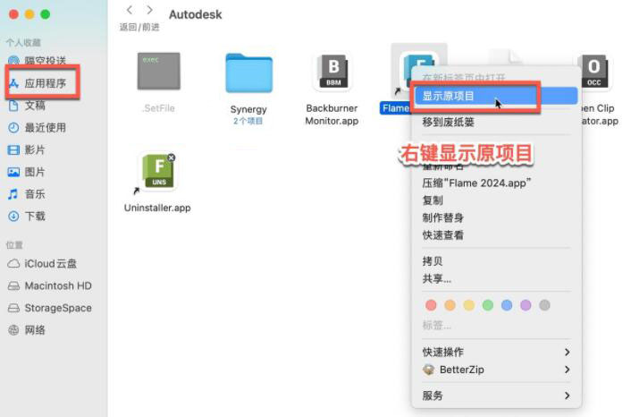Select Backburner Monitor.app icon
The height and width of the screenshot is (417, 631).
(332, 72)
